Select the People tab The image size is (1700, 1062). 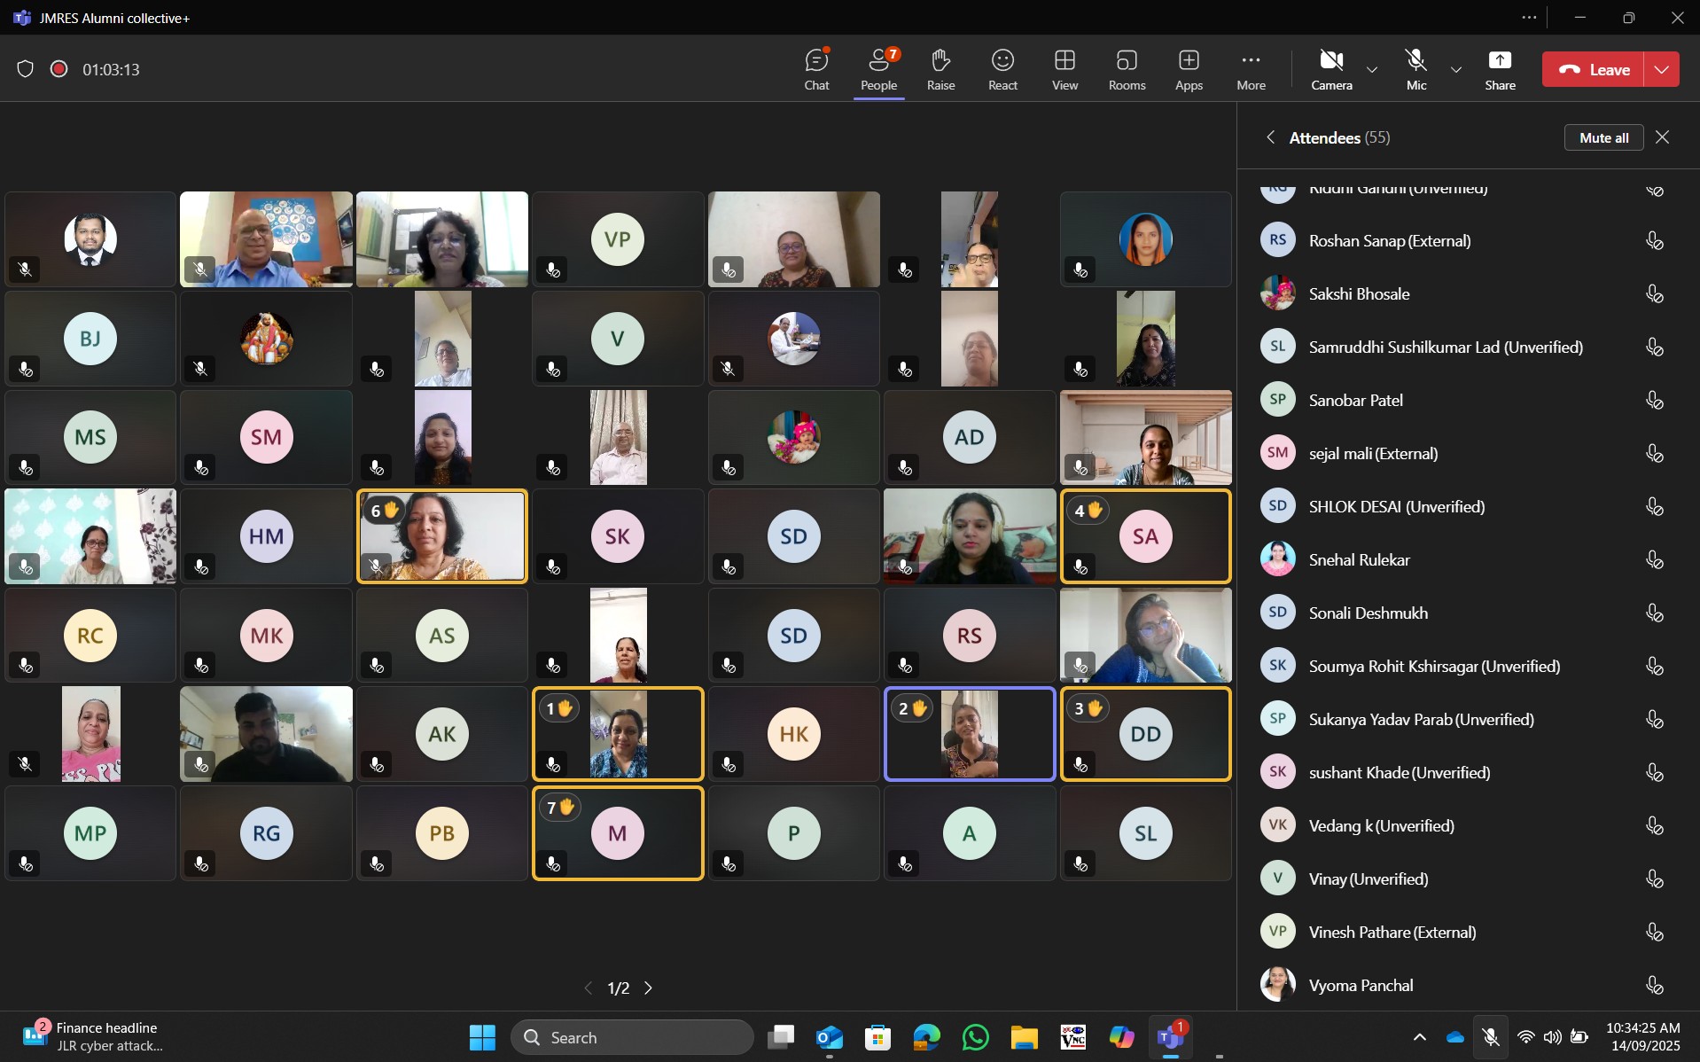(878, 69)
